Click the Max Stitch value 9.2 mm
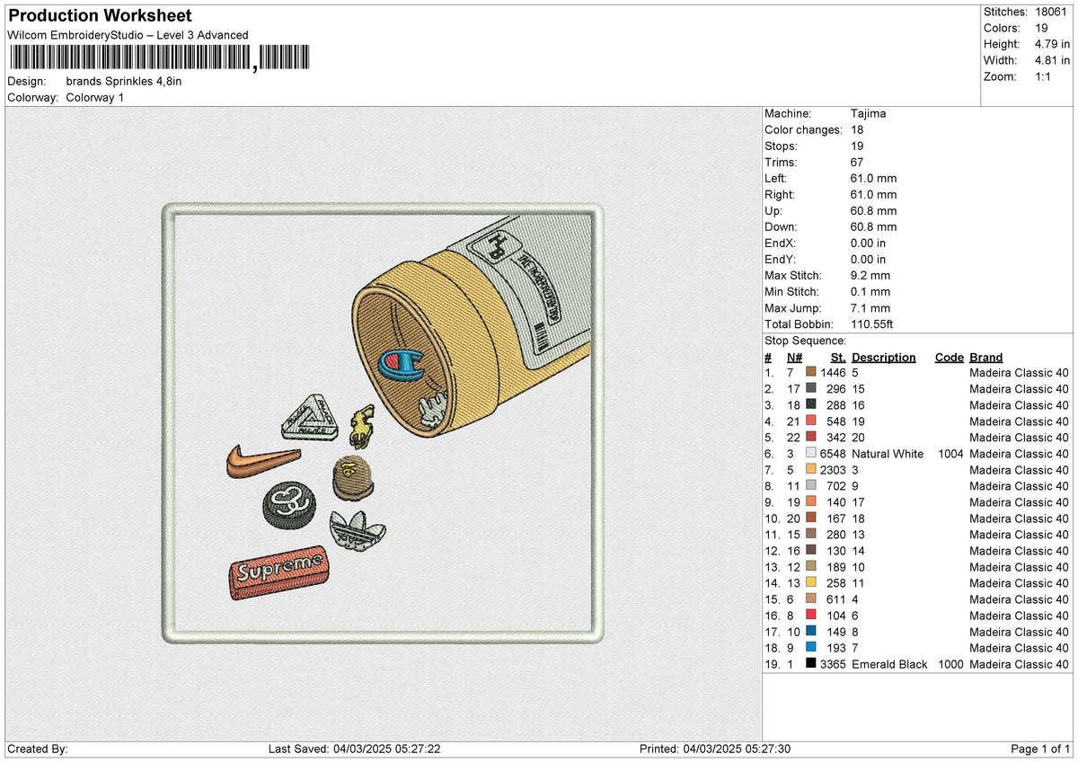Screen dimensions: 1078x762 (870, 276)
